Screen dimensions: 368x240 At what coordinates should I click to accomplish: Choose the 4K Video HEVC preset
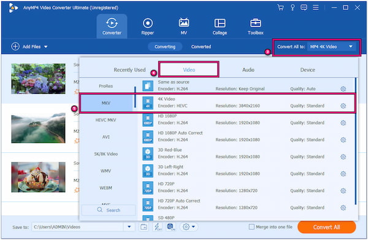pyautogui.click(x=247, y=103)
